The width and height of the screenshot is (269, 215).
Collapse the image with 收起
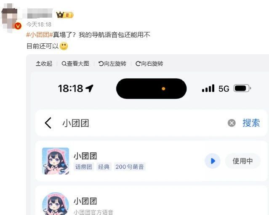44,64
